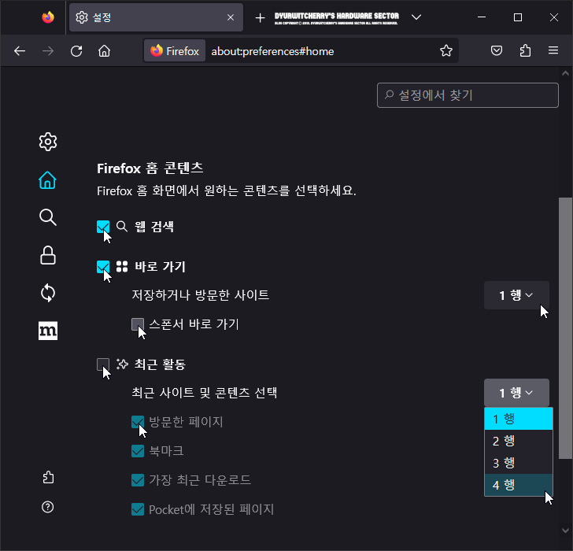Select the Home settings category icon
This screenshot has height=551, width=573.
coord(48,179)
